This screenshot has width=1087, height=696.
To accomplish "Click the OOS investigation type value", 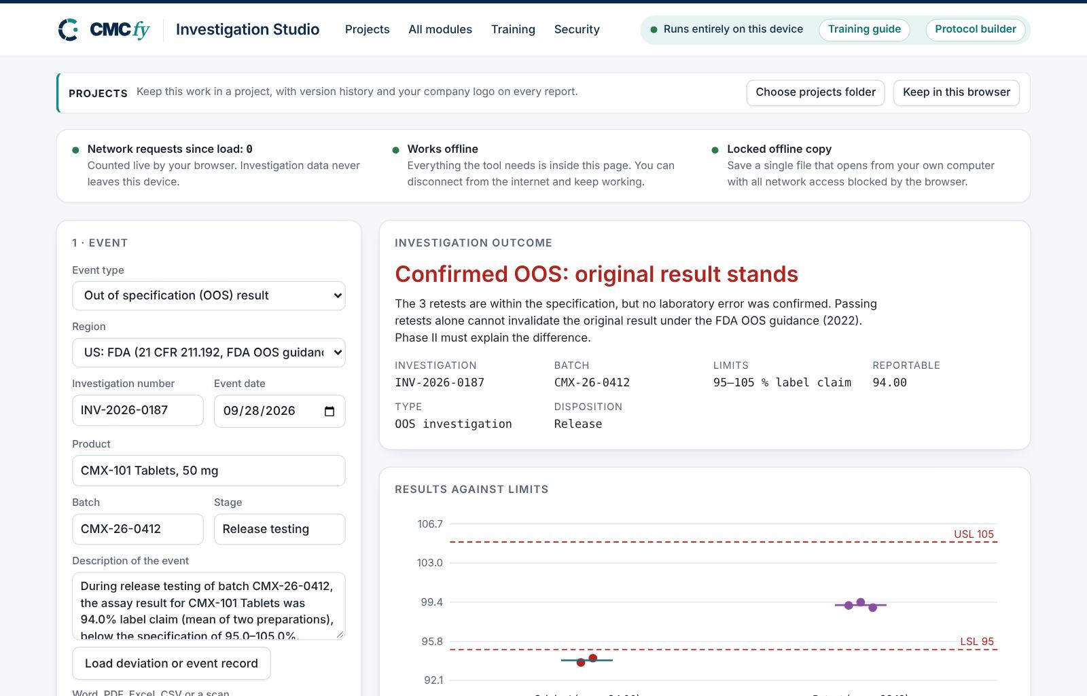I will (x=453, y=424).
